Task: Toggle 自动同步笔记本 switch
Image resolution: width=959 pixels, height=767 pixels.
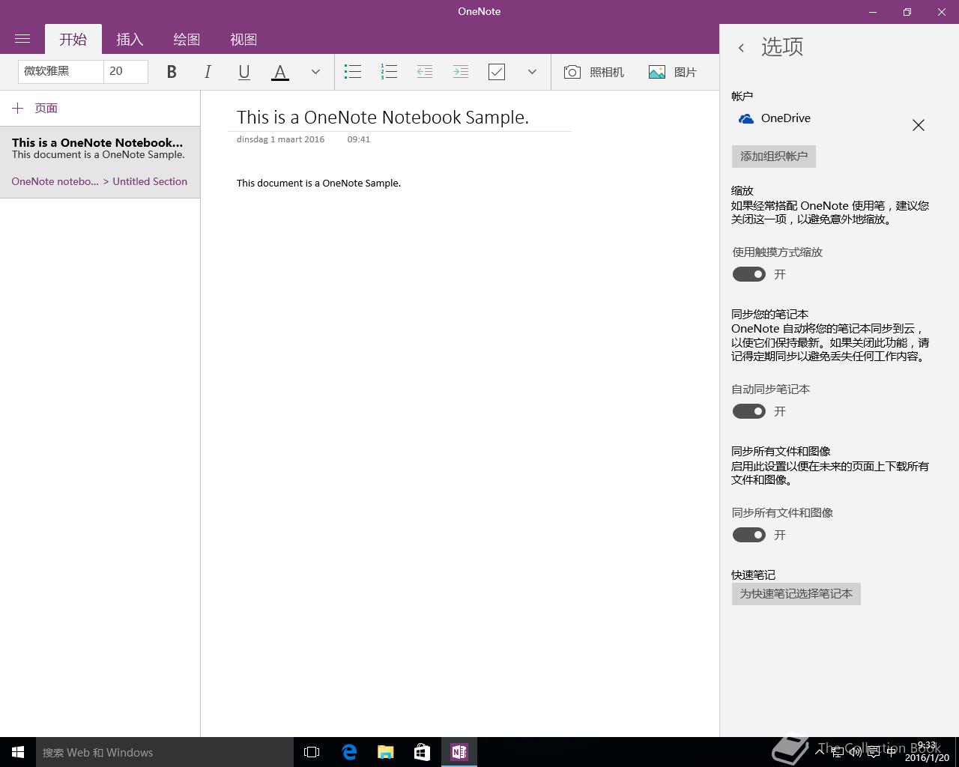Action: click(x=749, y=411)
